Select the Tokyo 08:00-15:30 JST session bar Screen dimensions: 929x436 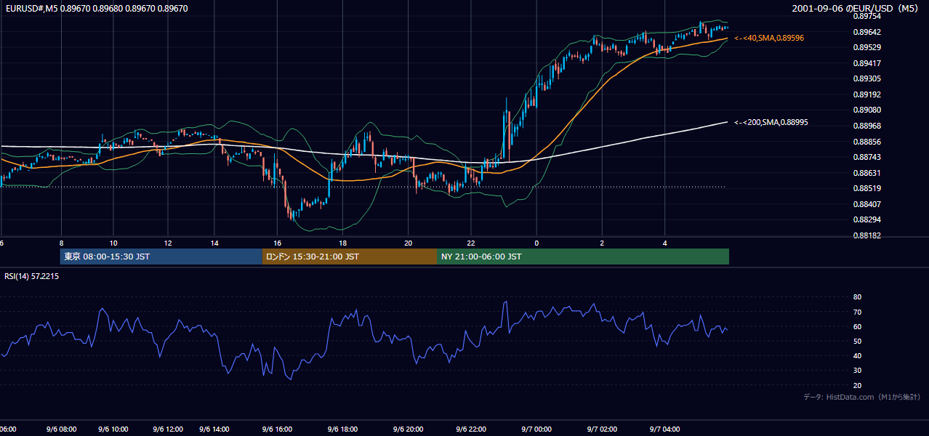point(161,257)
